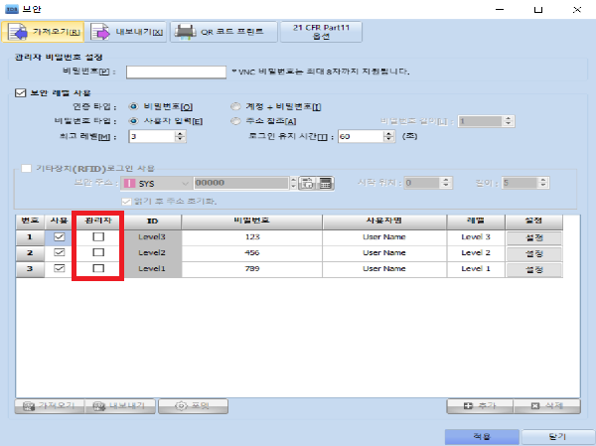596x446 pixels.
Task: Select account + password authentication type
Action: point(235,107)
